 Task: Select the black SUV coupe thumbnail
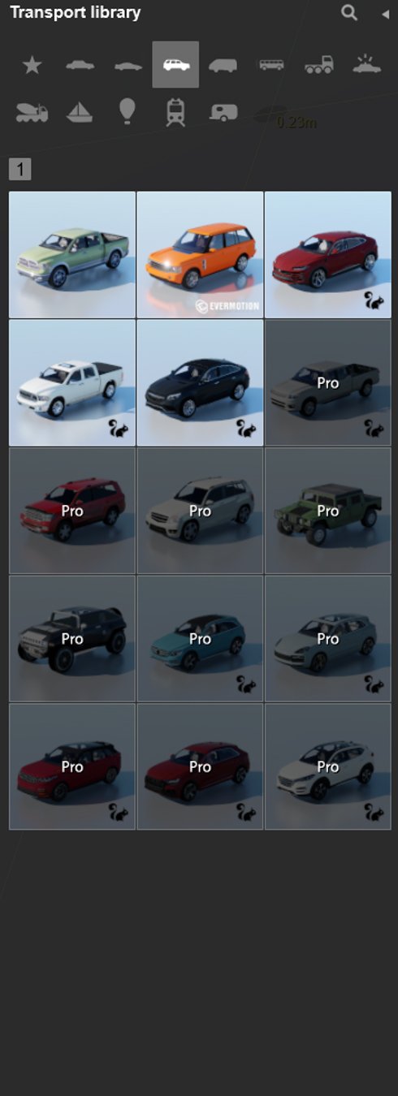(200, 382)
